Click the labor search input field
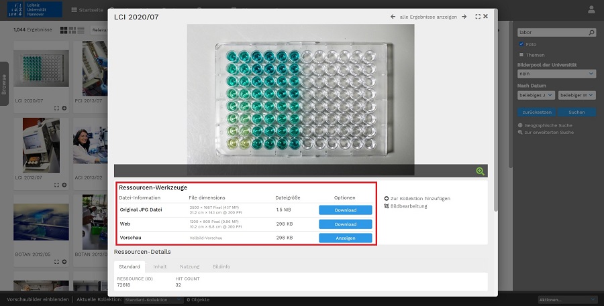The image size is (604, 306). [x=553, y=33]
